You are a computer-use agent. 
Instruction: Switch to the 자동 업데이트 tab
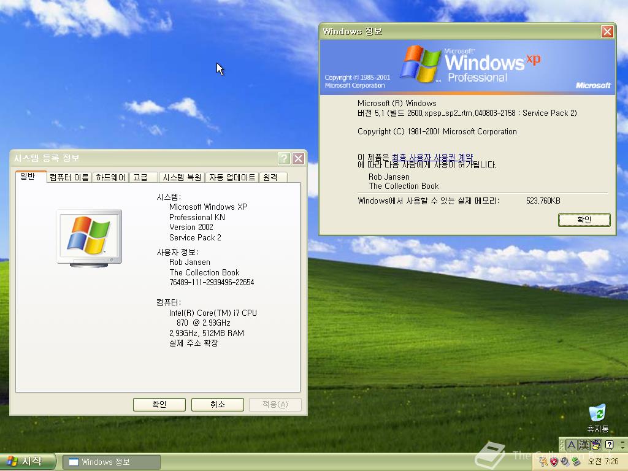[x=232, y=177]
